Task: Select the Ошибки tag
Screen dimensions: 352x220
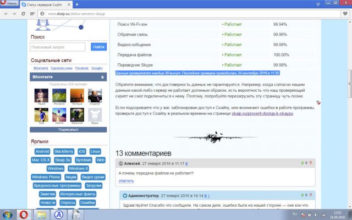Action: point(87,203)
